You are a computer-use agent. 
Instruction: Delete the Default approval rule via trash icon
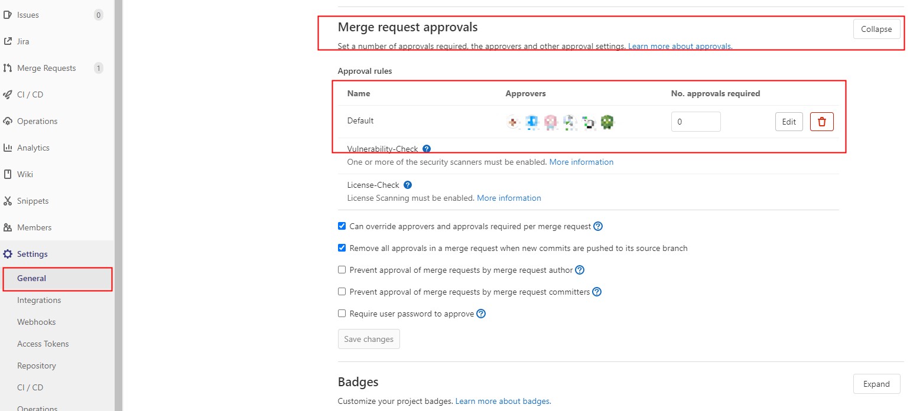click(x=821, y=122)
